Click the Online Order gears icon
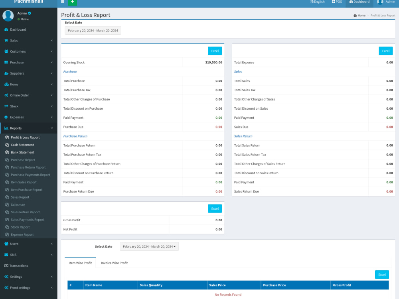399x299 pixels. (x=6, y=95)
